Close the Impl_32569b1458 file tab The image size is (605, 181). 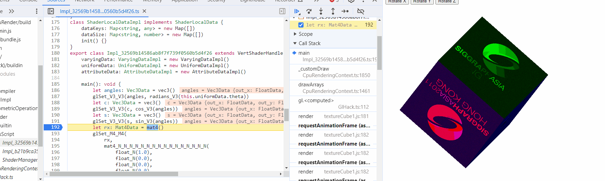[144, 11]
